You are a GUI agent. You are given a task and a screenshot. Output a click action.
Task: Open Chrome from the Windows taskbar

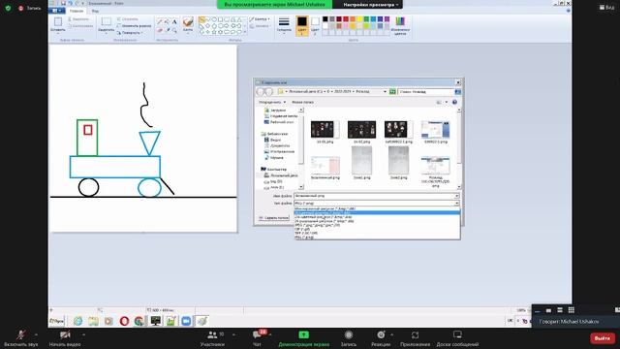click(139, 321)
